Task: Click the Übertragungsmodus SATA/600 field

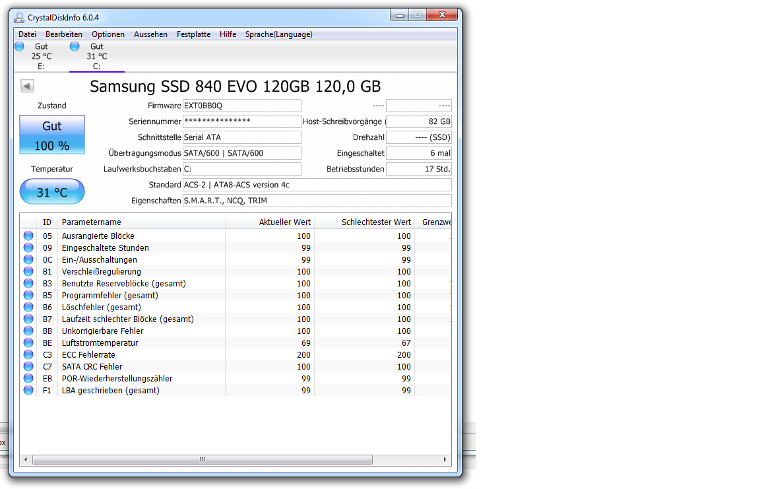Action: coord(242,153)
